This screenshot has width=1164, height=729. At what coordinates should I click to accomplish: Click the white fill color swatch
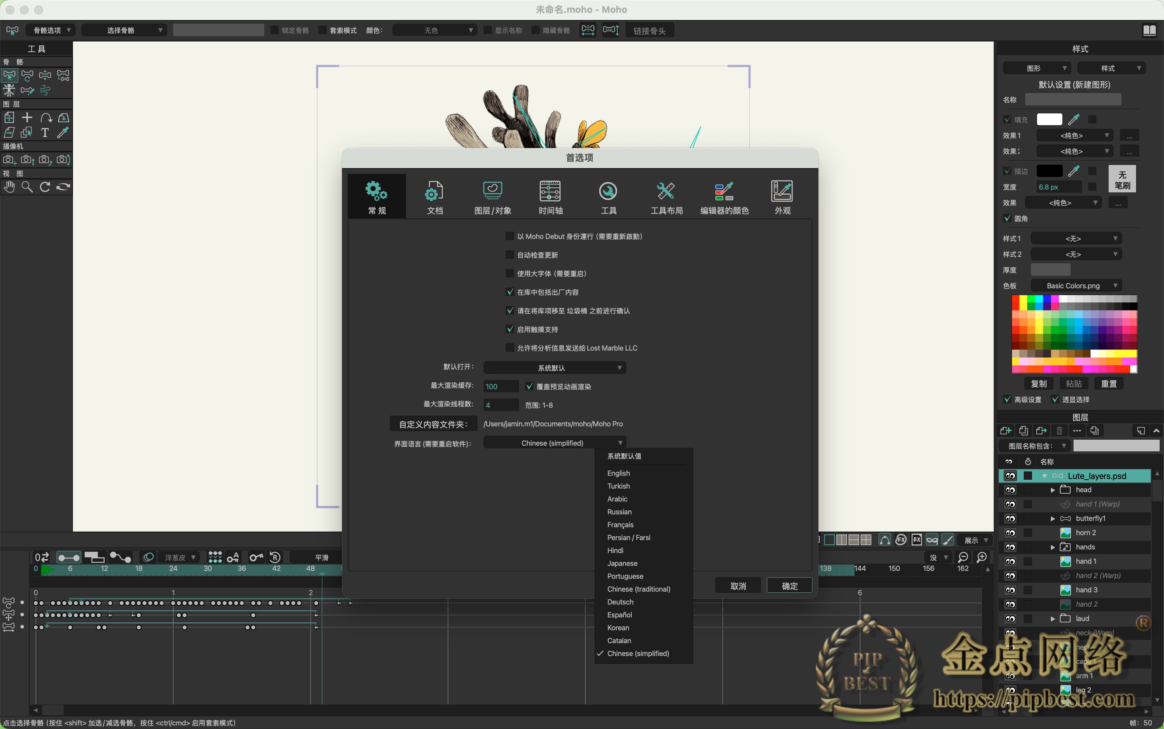[1049, 119]
